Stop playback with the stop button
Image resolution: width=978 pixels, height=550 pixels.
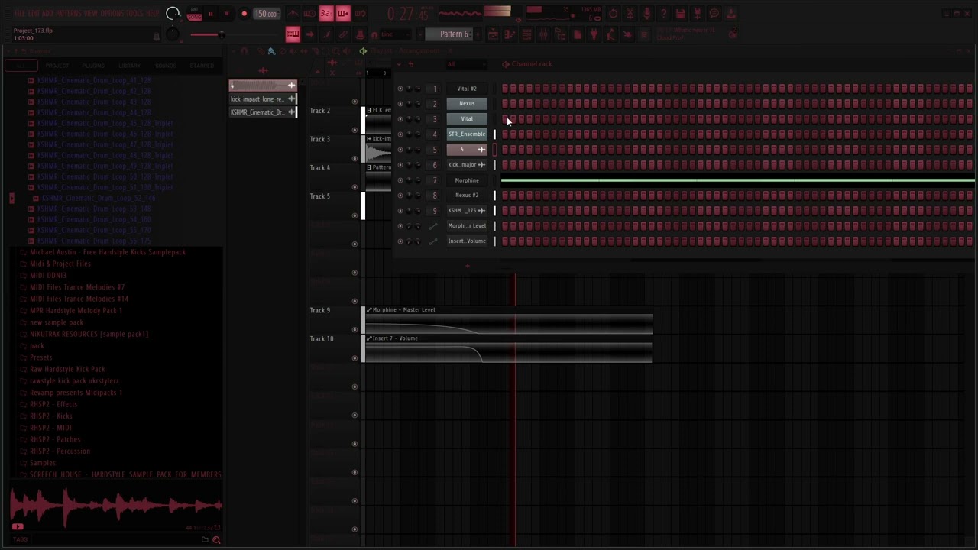click(x=226, y=14)
